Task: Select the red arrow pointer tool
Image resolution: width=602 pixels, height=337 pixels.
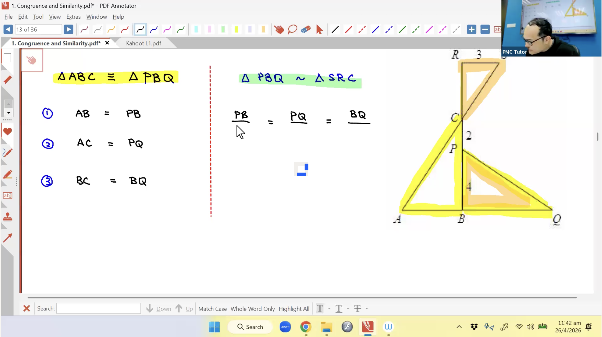Action: [x=319, y=30]
